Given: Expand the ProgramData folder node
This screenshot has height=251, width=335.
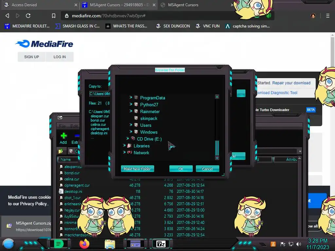Looking at the screenshot, I should coord(131,97).
